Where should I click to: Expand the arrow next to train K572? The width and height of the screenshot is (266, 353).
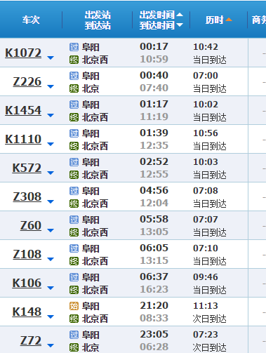[x=51, y=173]
